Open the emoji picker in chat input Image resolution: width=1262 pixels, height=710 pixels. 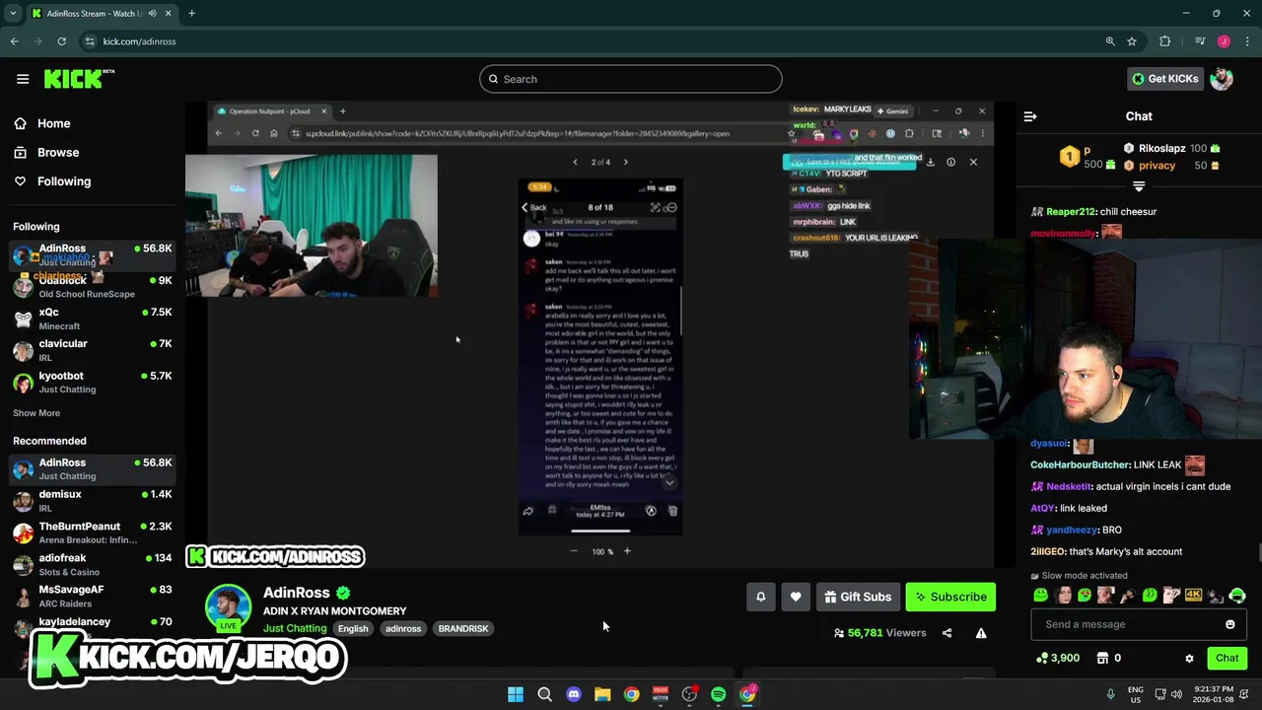[1229, 624]
